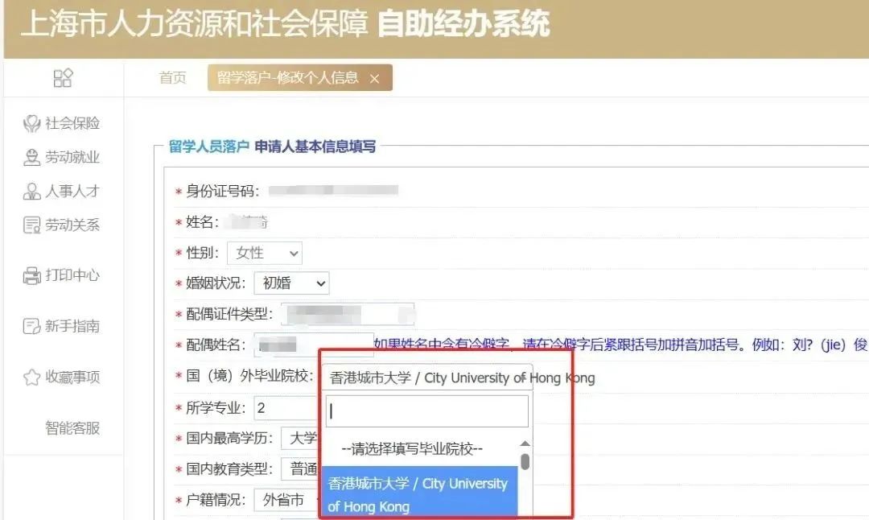This screenshot has height=520, width=869.
Task: Select 香港城市大学 from the dropdown list
Action: tap(418, 494)
